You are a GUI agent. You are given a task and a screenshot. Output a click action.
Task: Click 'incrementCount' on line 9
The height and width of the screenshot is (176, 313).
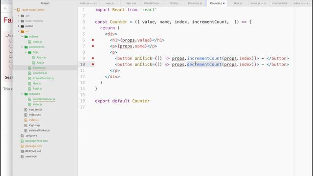point(204,58)
